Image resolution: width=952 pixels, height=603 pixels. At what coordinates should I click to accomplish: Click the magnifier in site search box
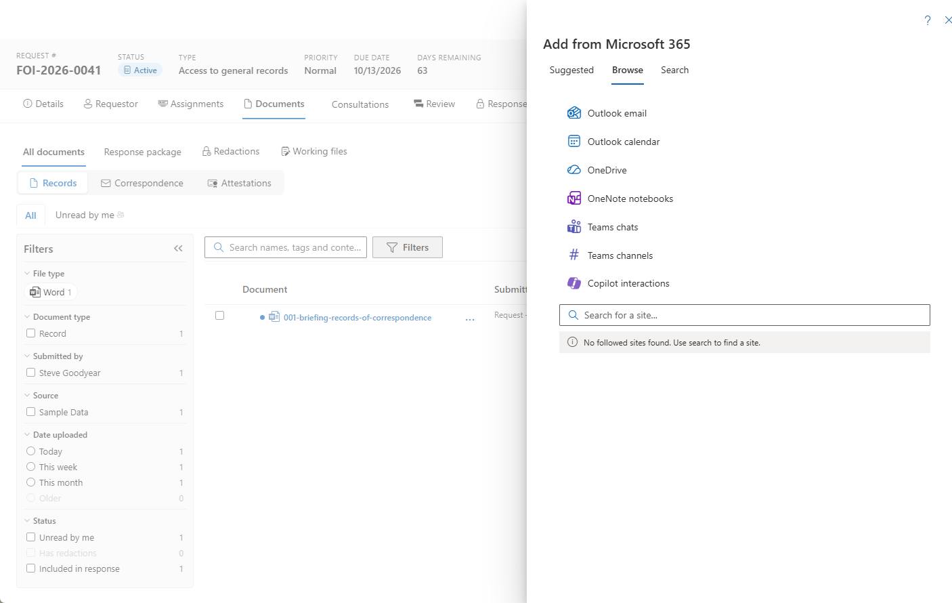[x=574, y=315]
